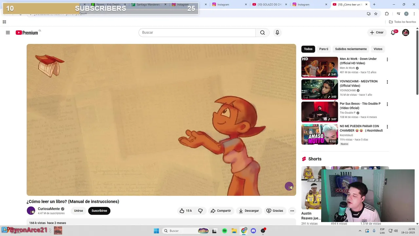Start voice search with microphone icon
Viewport: 419px width, 236px height.
[x=277, y=32]
